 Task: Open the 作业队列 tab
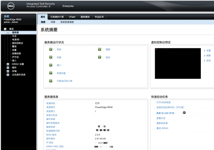pyautogui.click(x=99, y=17)
